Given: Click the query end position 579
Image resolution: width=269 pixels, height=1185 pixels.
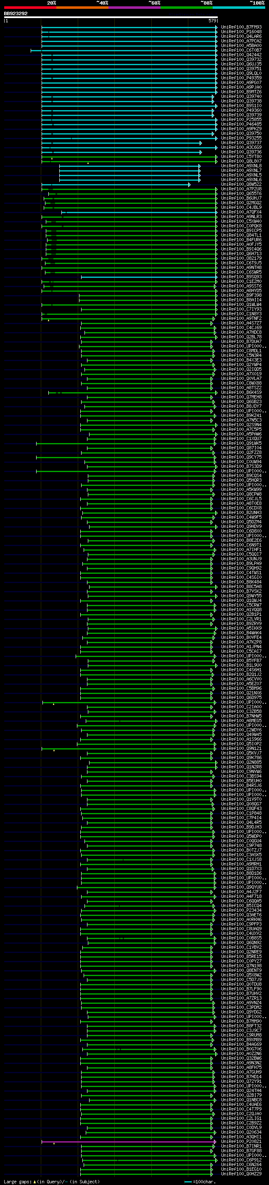Looking at the screenshot, I should tap(212, 21).
